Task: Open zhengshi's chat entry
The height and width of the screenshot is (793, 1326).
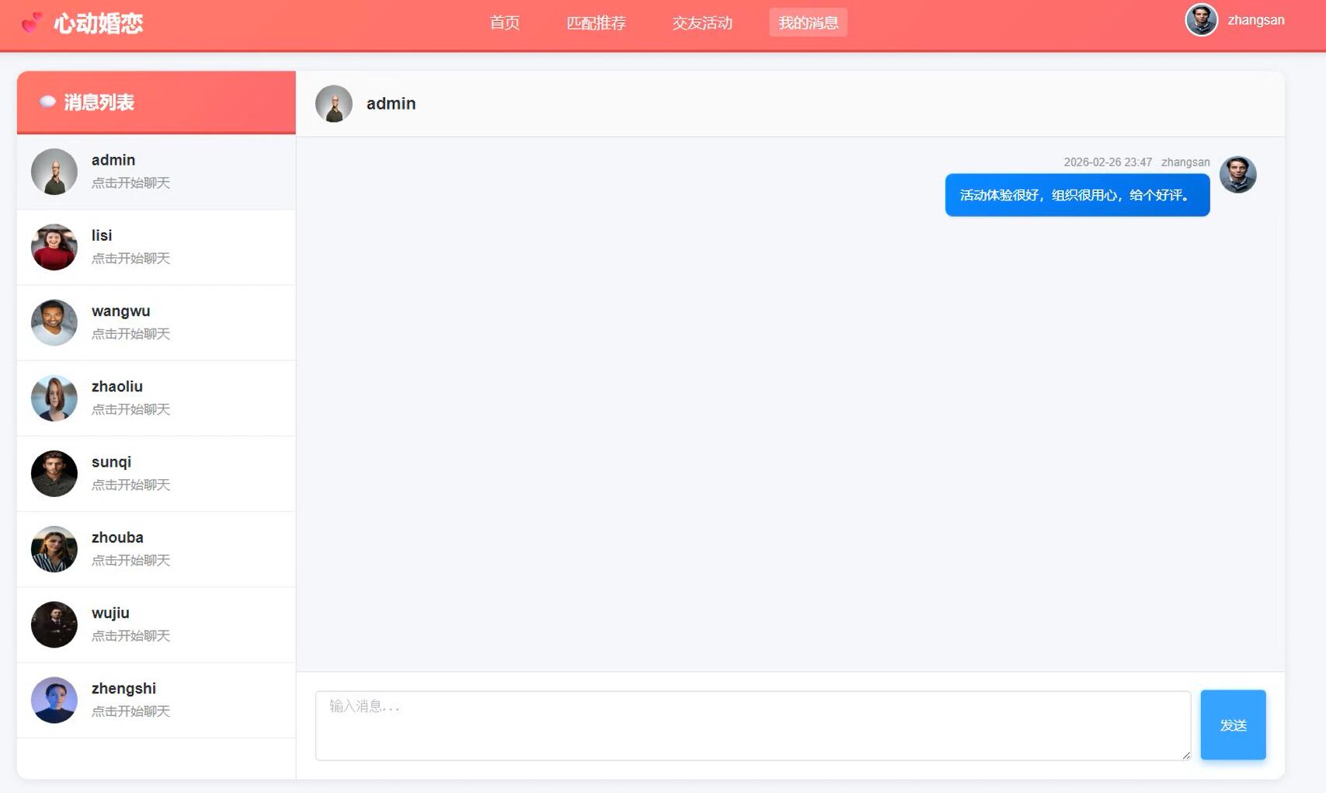Action: tap(156, 700)
